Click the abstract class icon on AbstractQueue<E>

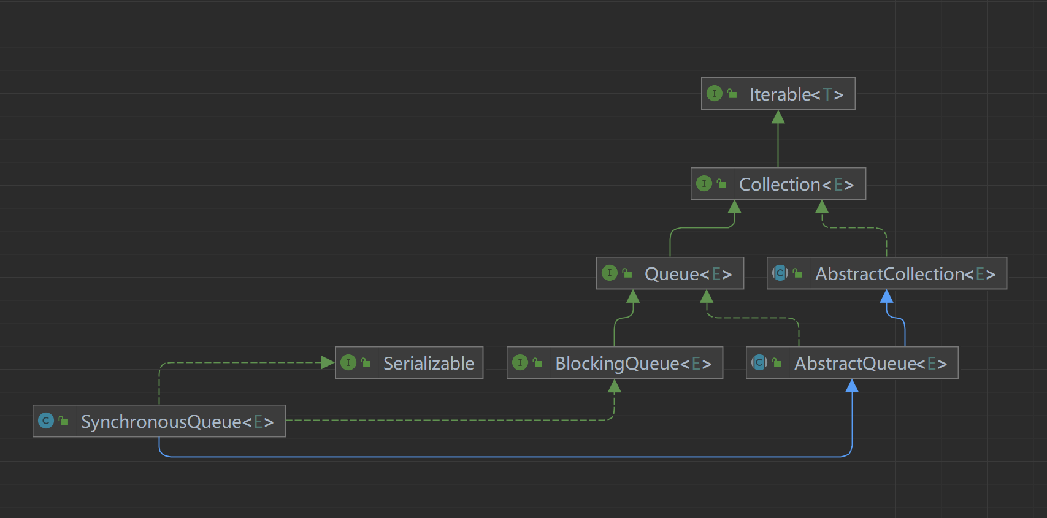pos(759,362)
